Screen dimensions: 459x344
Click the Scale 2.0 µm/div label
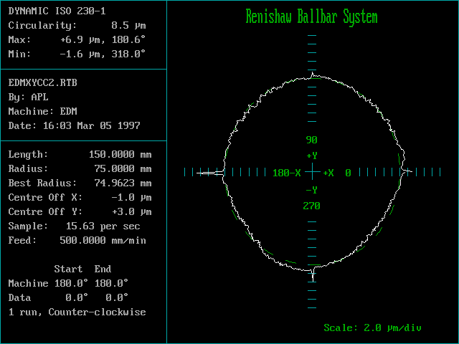(x=372, y=328)
